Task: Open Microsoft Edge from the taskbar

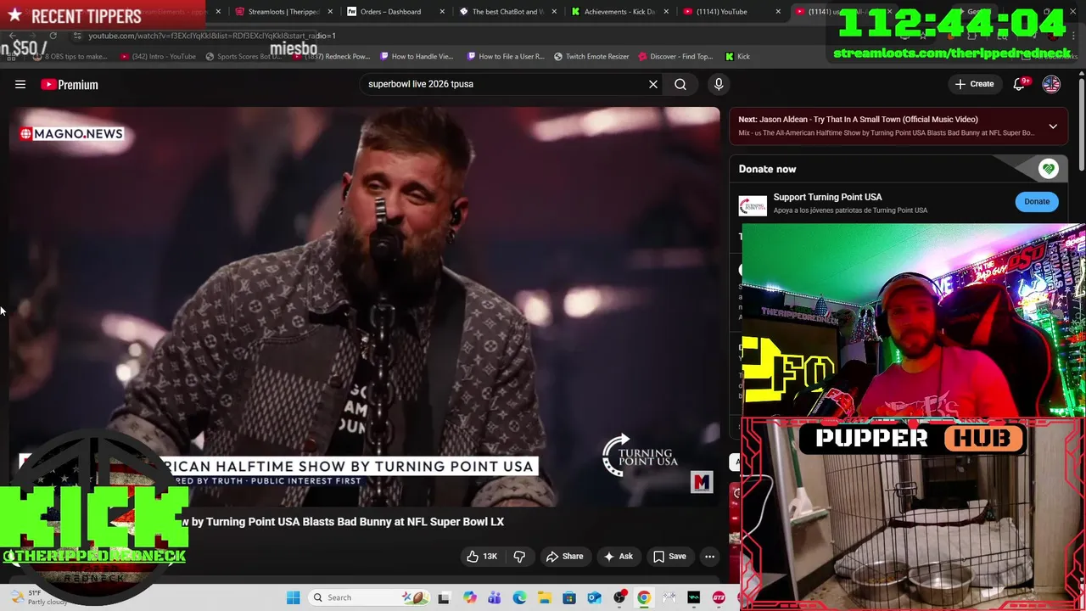Action: [x=519, y=597]
